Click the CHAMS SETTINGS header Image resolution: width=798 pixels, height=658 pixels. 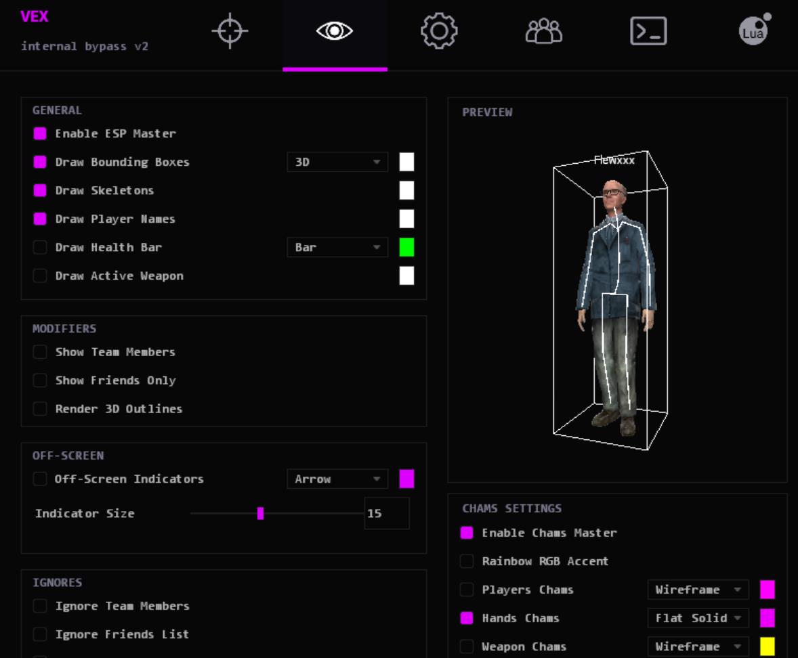click(x=512, y=508)
